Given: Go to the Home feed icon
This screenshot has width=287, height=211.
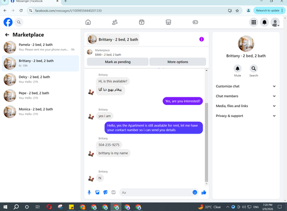Looking at the screenshot, I should click(88, 22).
